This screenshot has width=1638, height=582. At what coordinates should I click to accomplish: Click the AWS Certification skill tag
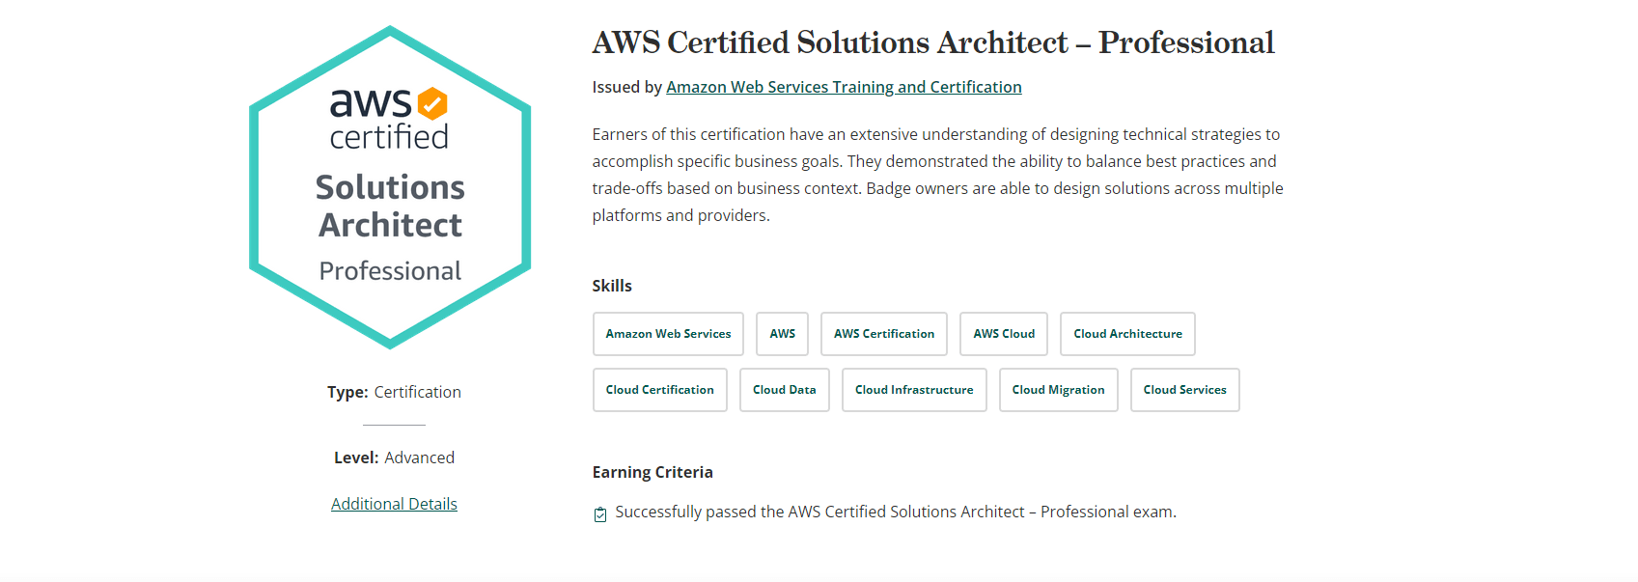pyautogui.click(x=883, y=334)
